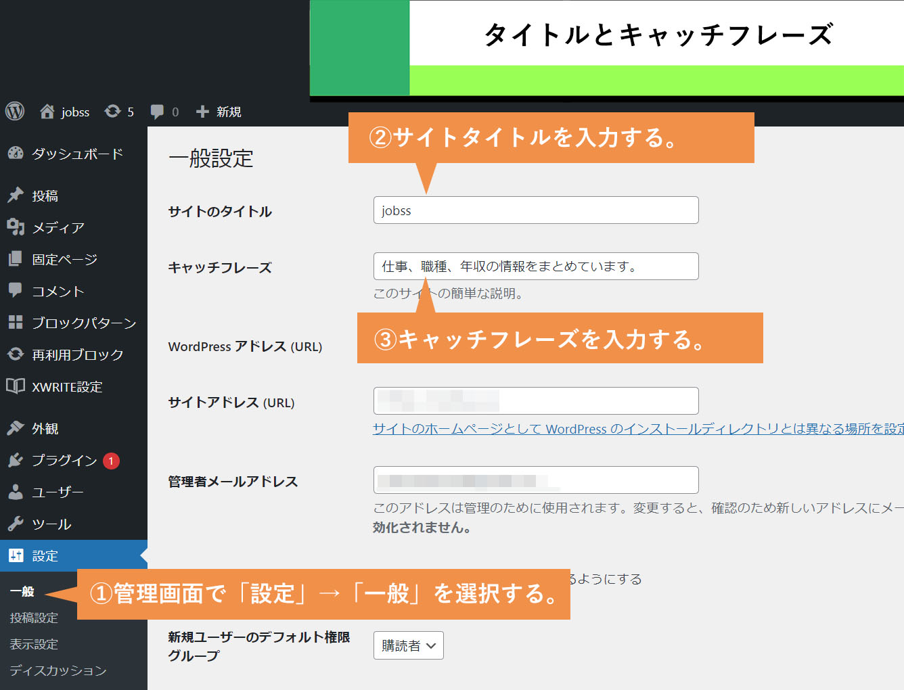The width and height of the screenshot is (904, 690).
Task: Click the サイトのタイトル label
Action: (x=220, y=211)
